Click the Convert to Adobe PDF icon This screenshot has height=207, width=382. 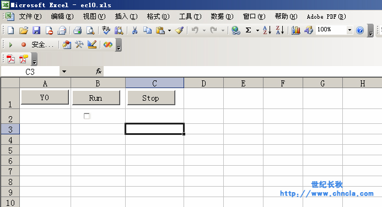(x=10, y=59)
